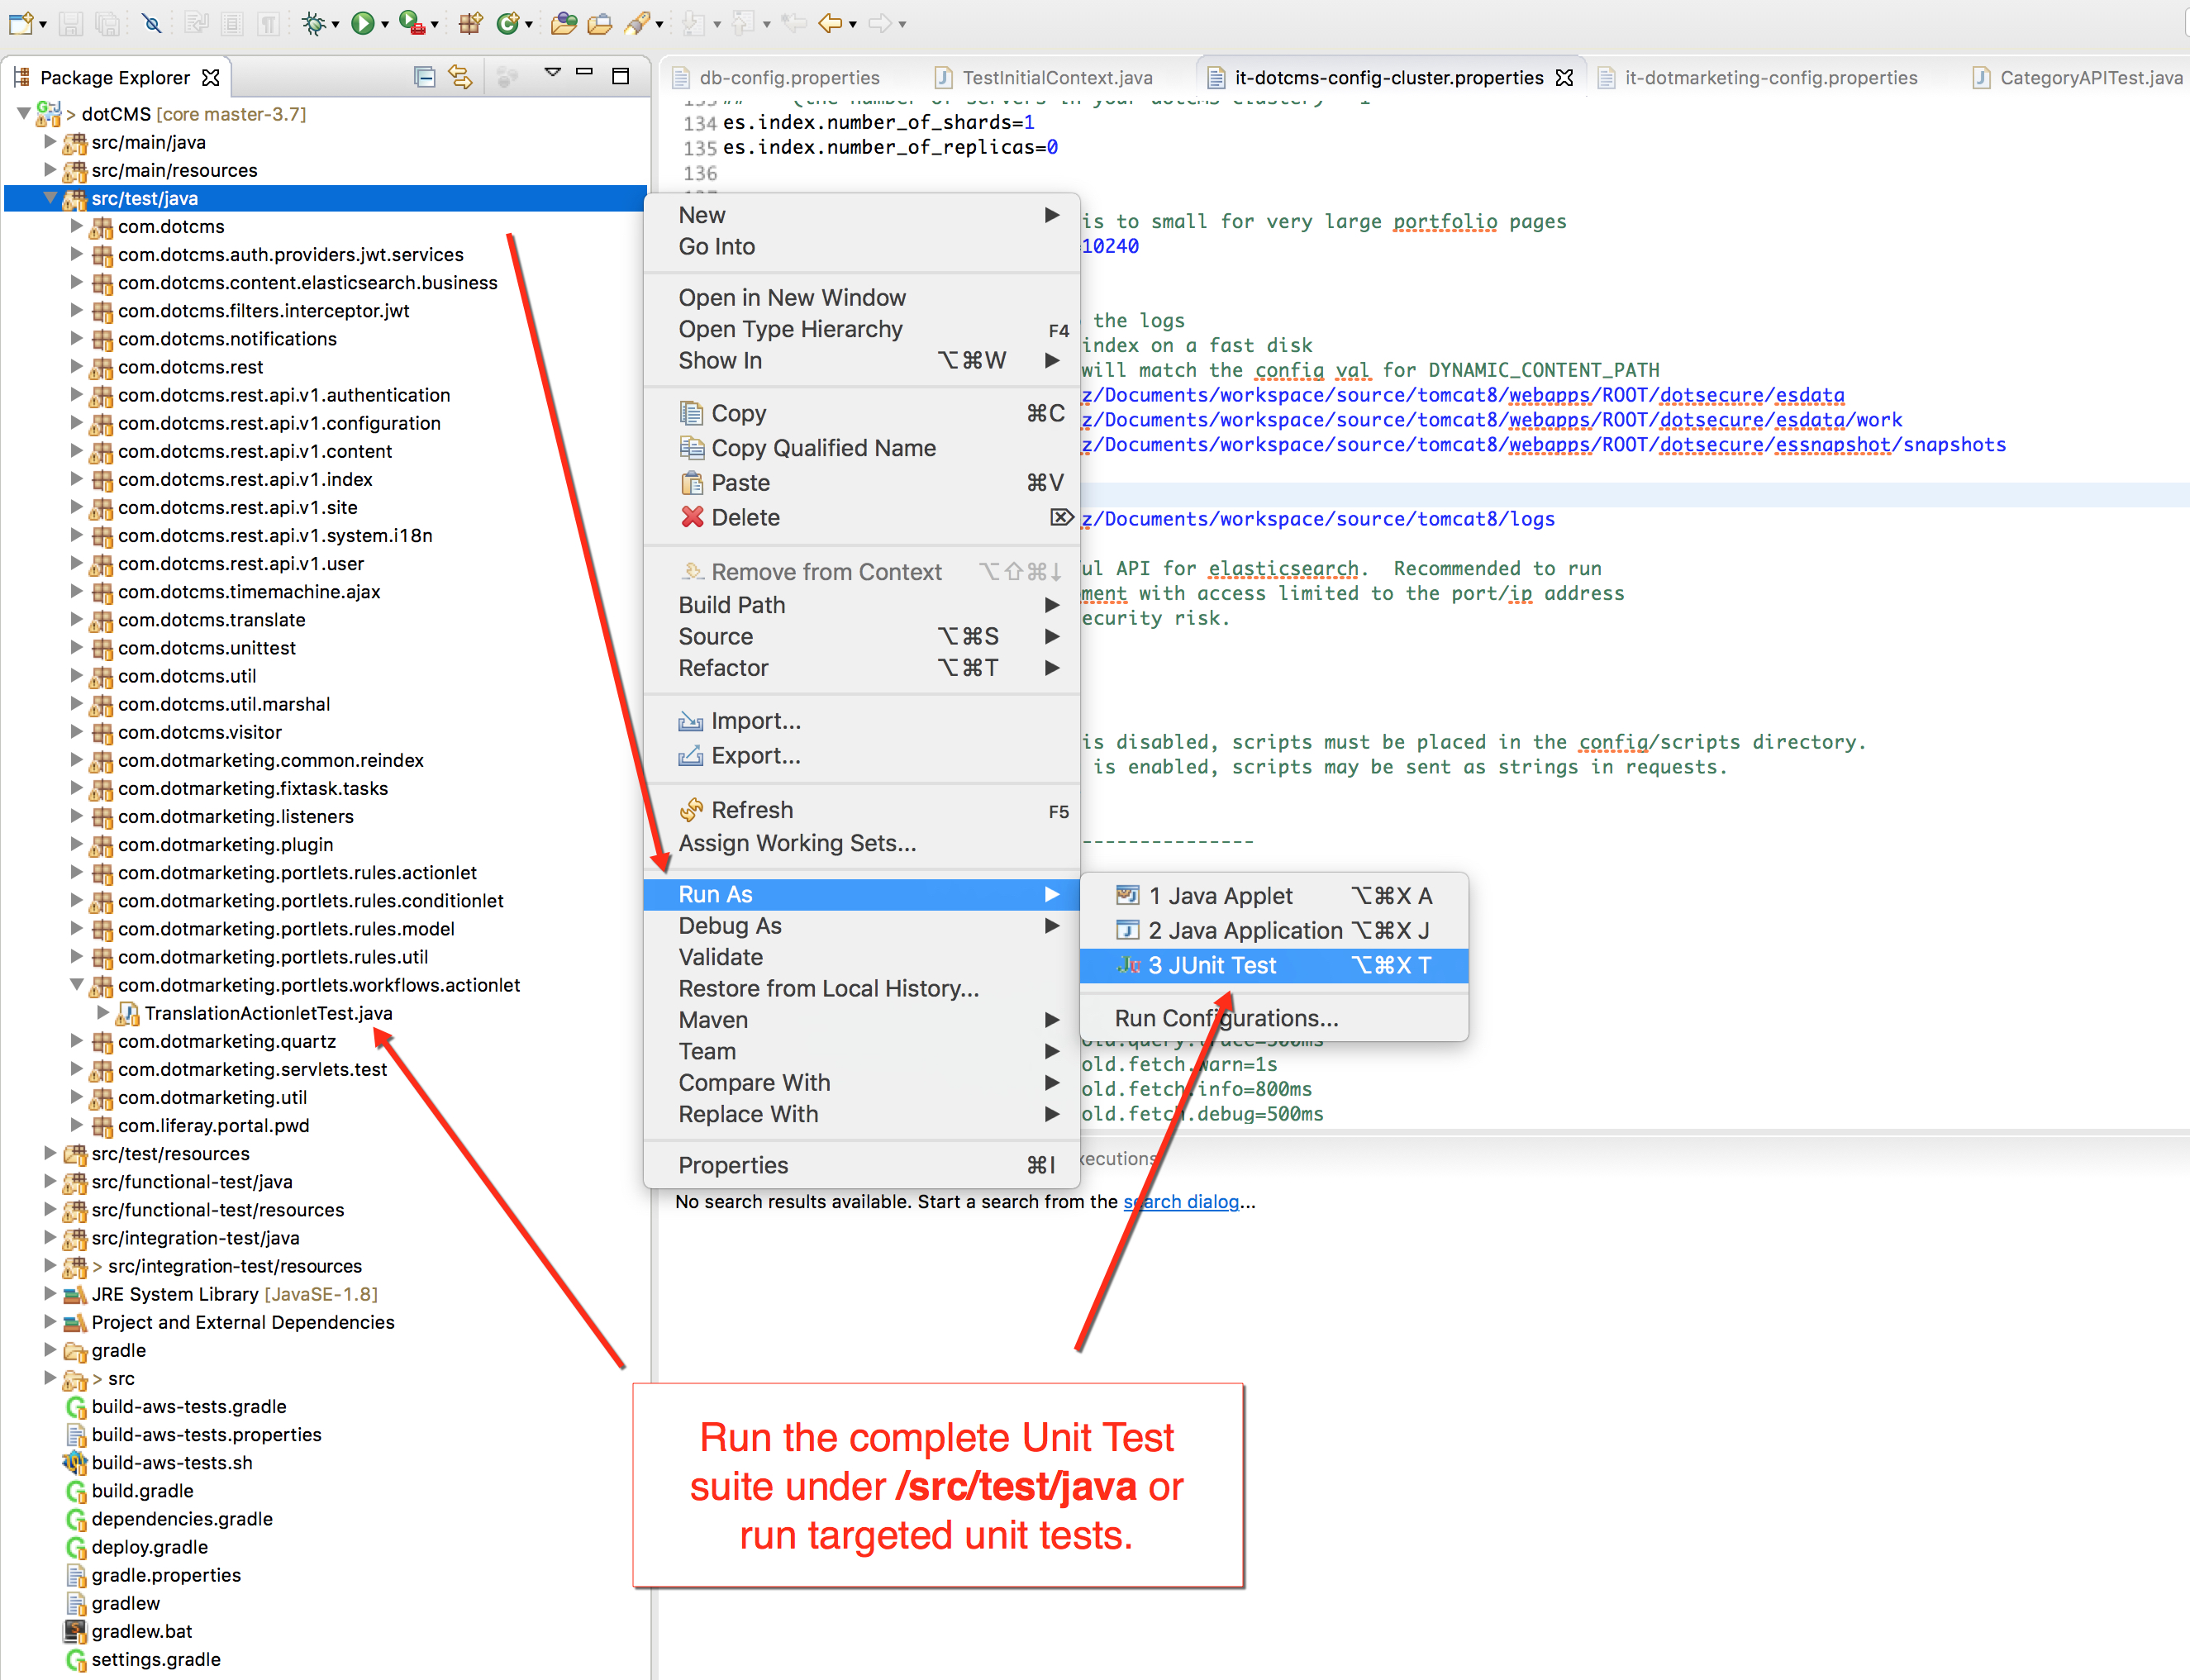Select 2 Java Application in submenu
This screenshot has height=1680, width=2190.
(1274, 930)
